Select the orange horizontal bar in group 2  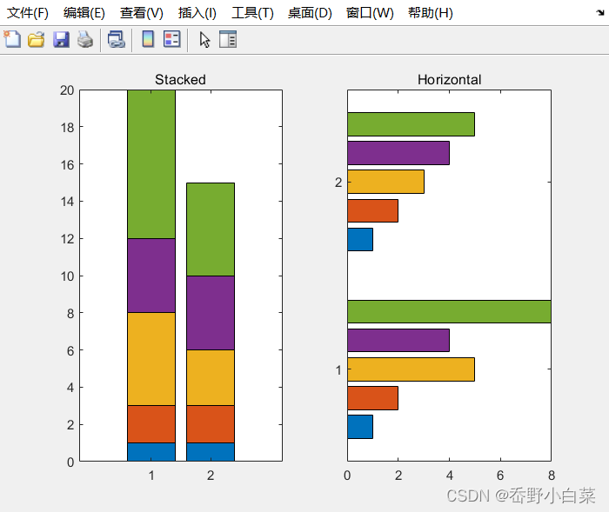coord(373,210)
